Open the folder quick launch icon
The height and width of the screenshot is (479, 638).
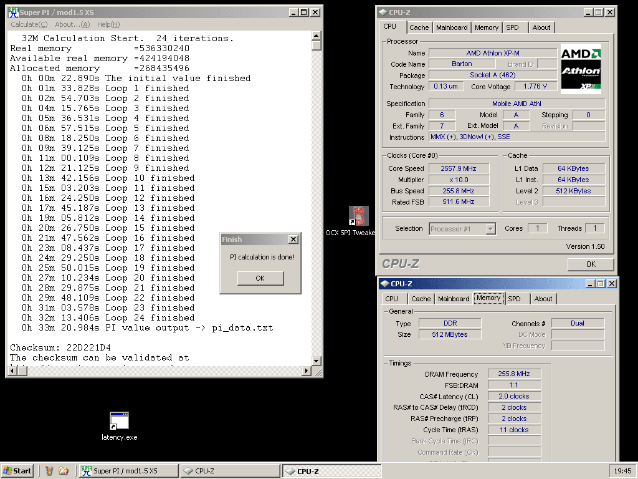[x=64, y=471]
